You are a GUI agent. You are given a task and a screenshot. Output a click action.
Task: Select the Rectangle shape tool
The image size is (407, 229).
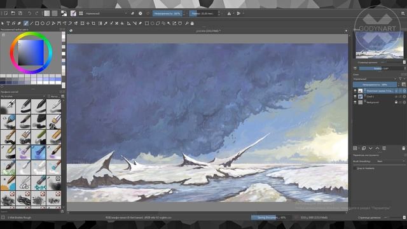37,24
